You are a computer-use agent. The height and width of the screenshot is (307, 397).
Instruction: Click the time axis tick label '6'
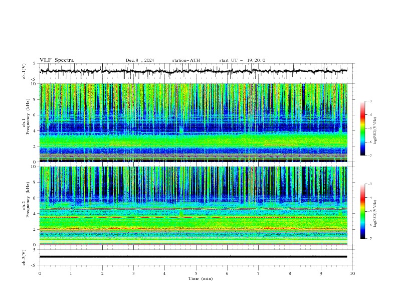click(x=227, y=273)
